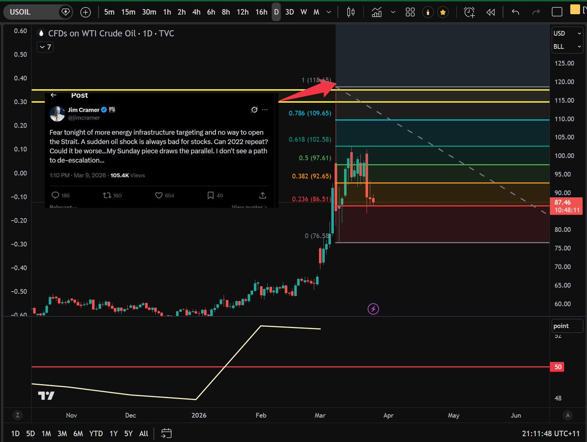Set the date range to YTD
Image resolution: width=587 pixels, height=442 pixels.
point(96,434)
